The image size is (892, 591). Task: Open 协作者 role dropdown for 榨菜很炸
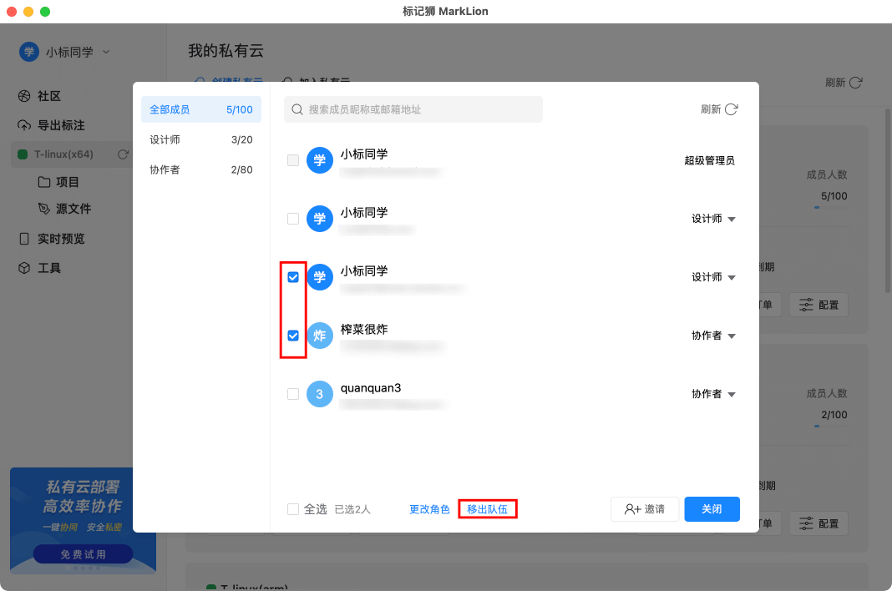pos(731,336)
